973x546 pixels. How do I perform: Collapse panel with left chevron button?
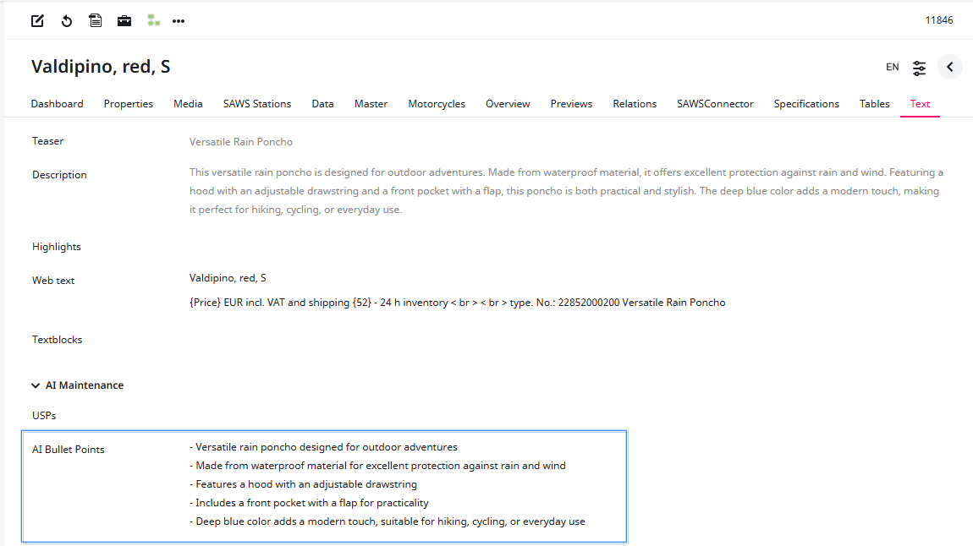tap(949, 67)
